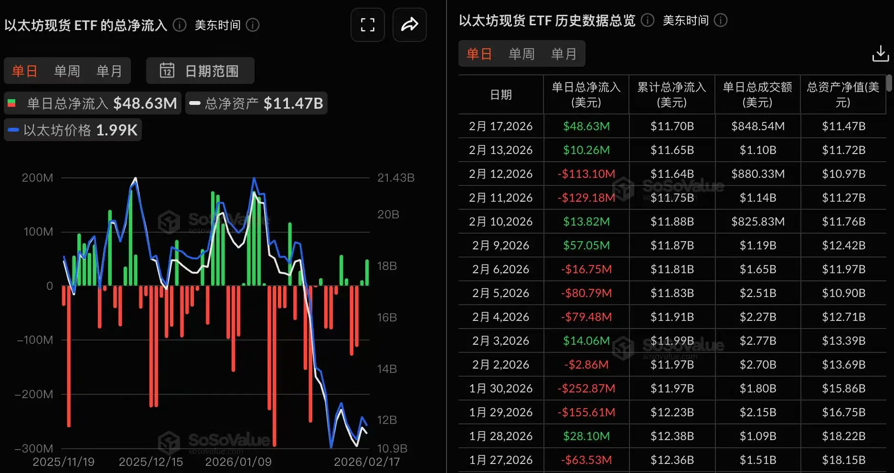Screen dimensions: 894x473
Task: Click 累计总净流入(美元) column header
Action: point(672,94)
